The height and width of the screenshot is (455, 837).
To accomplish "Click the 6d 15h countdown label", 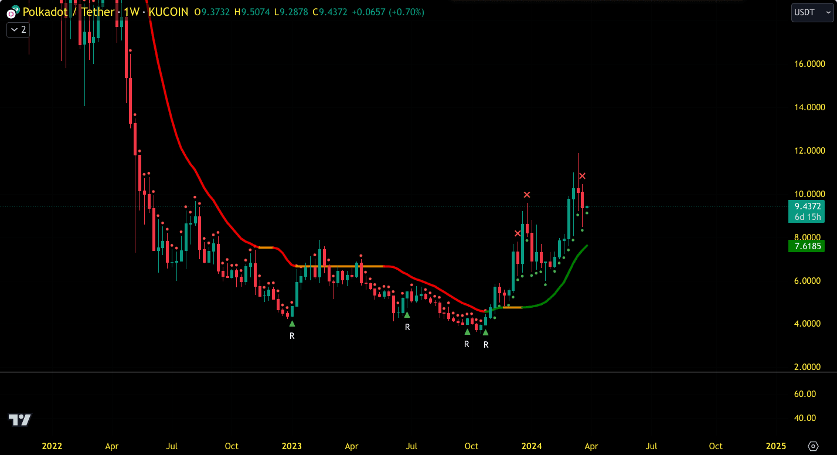I will pyautogui.click(x=807, y=218).
